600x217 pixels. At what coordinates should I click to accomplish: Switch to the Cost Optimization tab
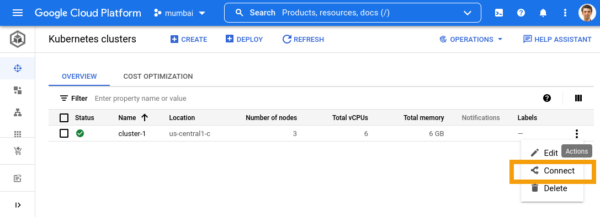click(x=158, y=77)
